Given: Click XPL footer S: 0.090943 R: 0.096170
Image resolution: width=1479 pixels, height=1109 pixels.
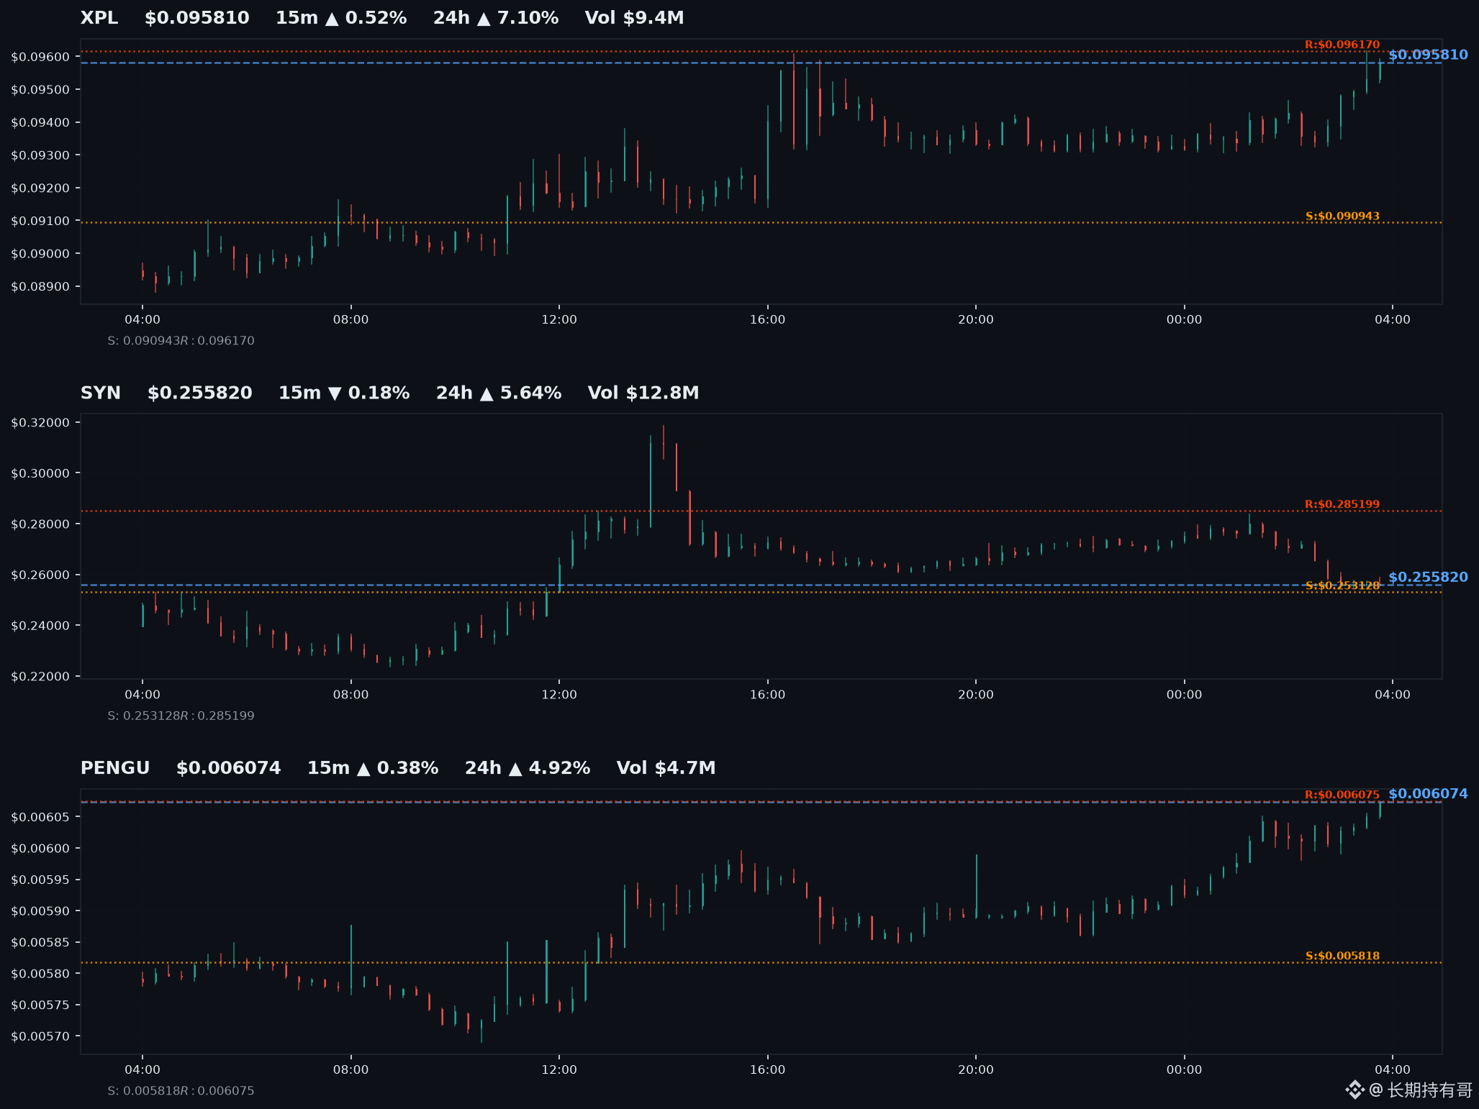Looking at the screenshot, I should (181, 341).
